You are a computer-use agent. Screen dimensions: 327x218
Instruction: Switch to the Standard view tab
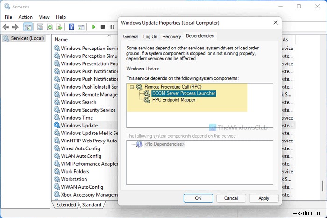[x=92, y=204]
